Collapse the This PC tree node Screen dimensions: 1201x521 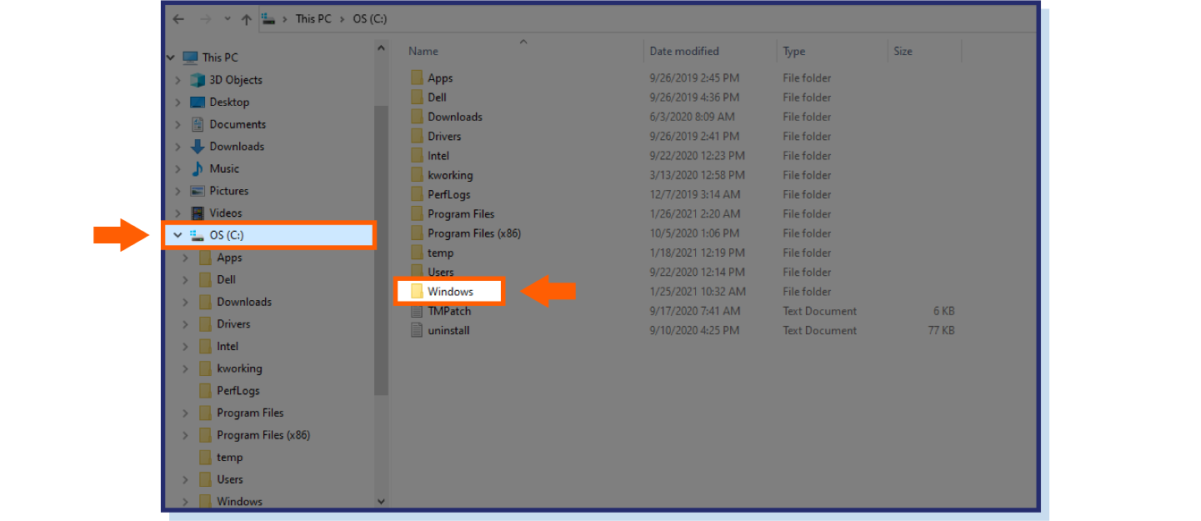point(170,58)
